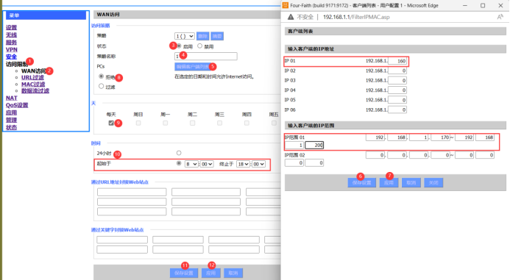Click 保存设置 in the 客户端列表 popup
The height and width of the screenshot is (280, 510).
pos(361,182)
